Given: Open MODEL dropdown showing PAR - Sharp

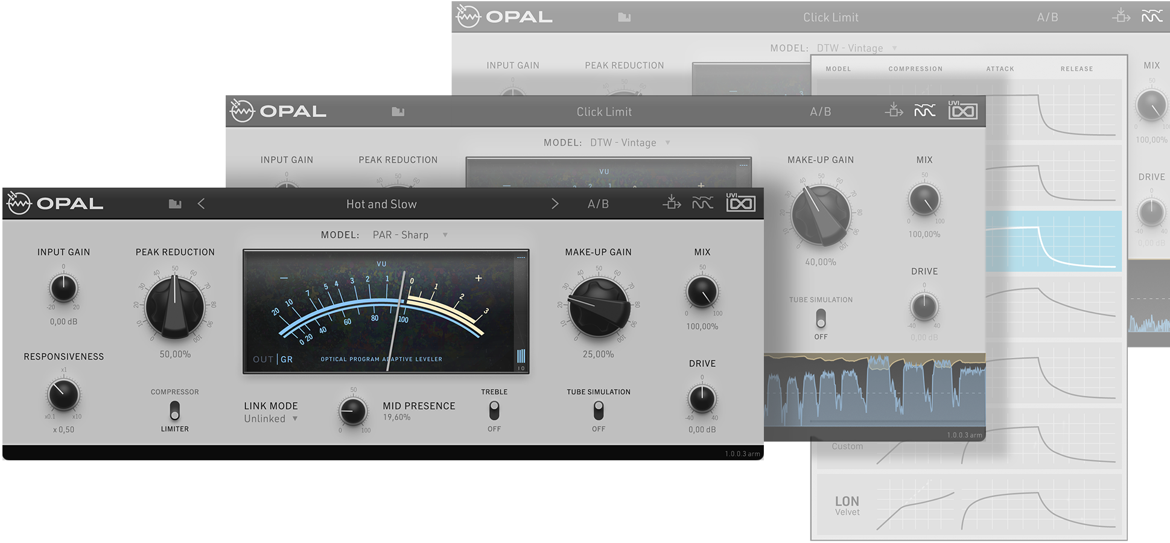Looking at the screenshot, I should [x=410, y=235].
